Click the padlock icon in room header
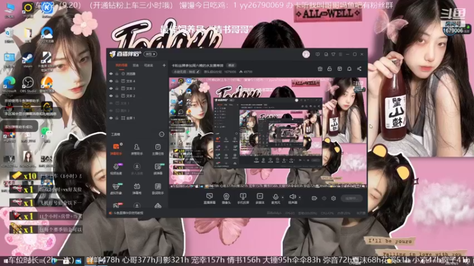 [329, 69]
